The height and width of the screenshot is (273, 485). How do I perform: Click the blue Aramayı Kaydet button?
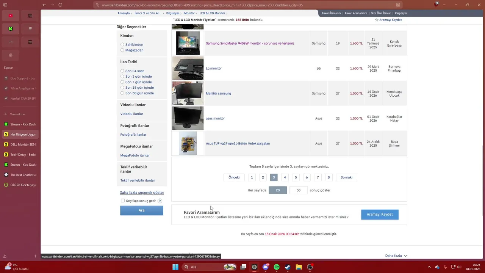tap(380, 215)
